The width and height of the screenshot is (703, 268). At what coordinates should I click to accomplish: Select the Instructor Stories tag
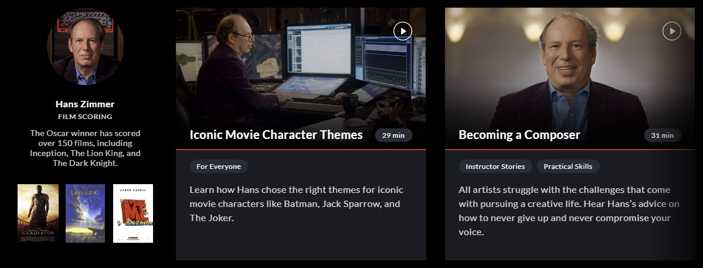pyautogui.click(x=495, y=167)
